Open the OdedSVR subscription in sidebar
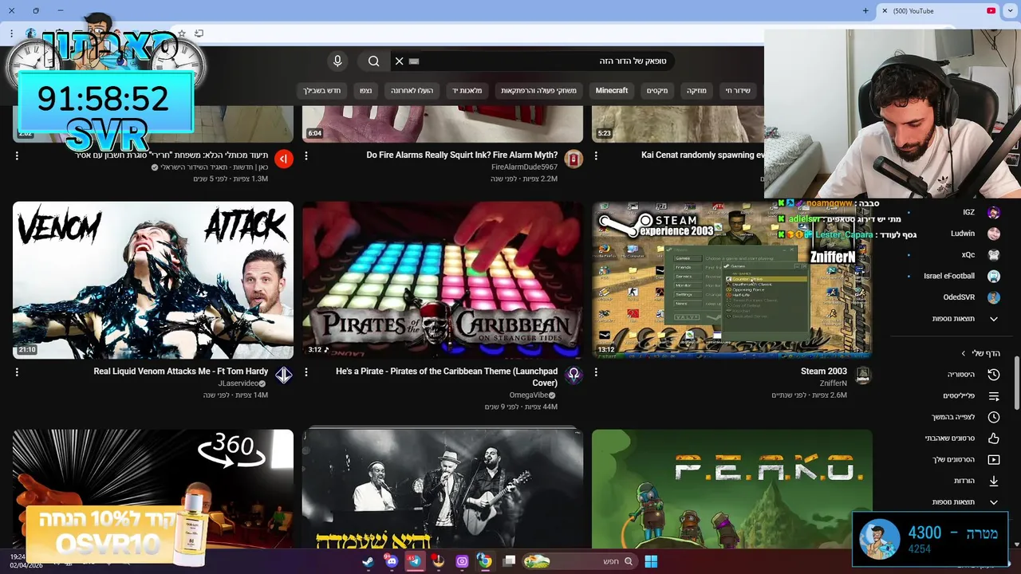This screenshot has height=574, width=1021. pyautogui.click(x=953, y=297)
